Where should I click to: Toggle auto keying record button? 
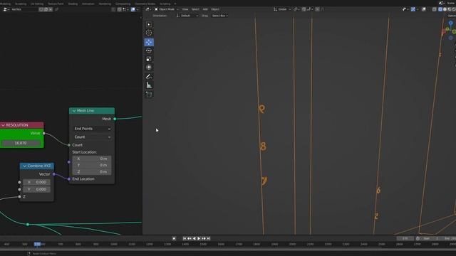click(x=174, y=238)
